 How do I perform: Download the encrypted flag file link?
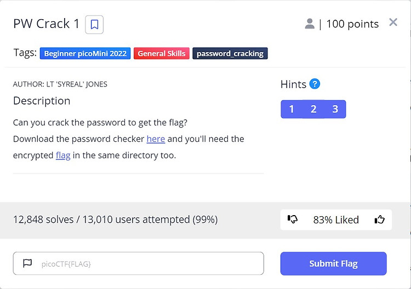63,155
